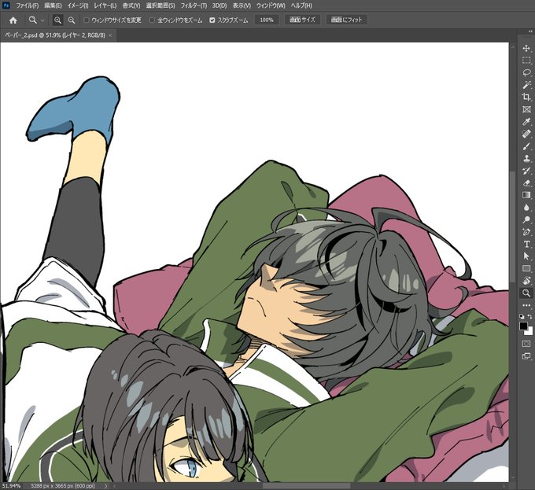This screenshot has height=490, width=535.
Task: Select the Magic Wand tool
Action: 526,85
